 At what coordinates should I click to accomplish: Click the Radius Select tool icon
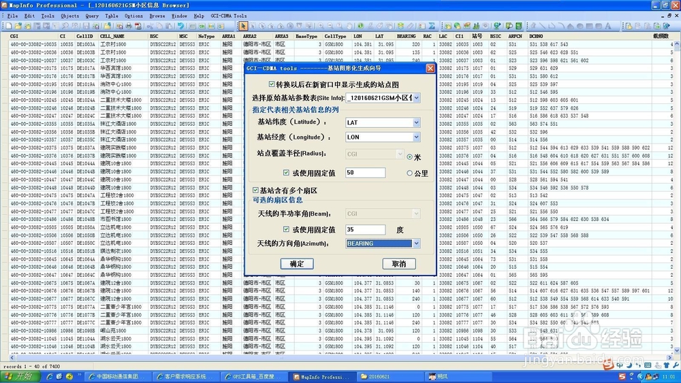(x=262, y=26)
